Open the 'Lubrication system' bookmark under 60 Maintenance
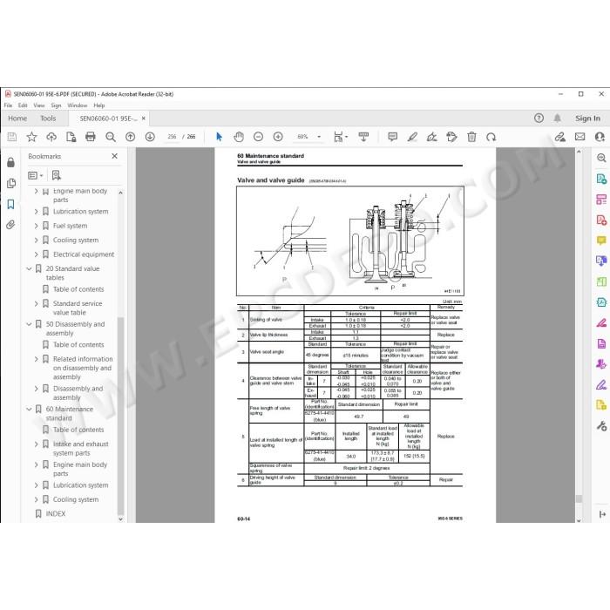This screenshot has height=610, width=610. point(80,485)
